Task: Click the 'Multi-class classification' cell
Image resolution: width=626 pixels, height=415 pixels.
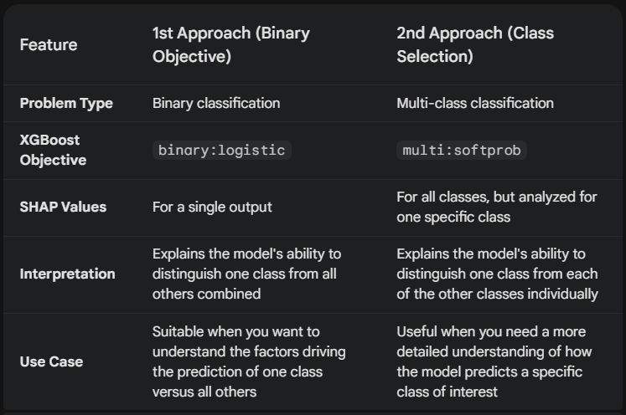Action: click(475, 103)
